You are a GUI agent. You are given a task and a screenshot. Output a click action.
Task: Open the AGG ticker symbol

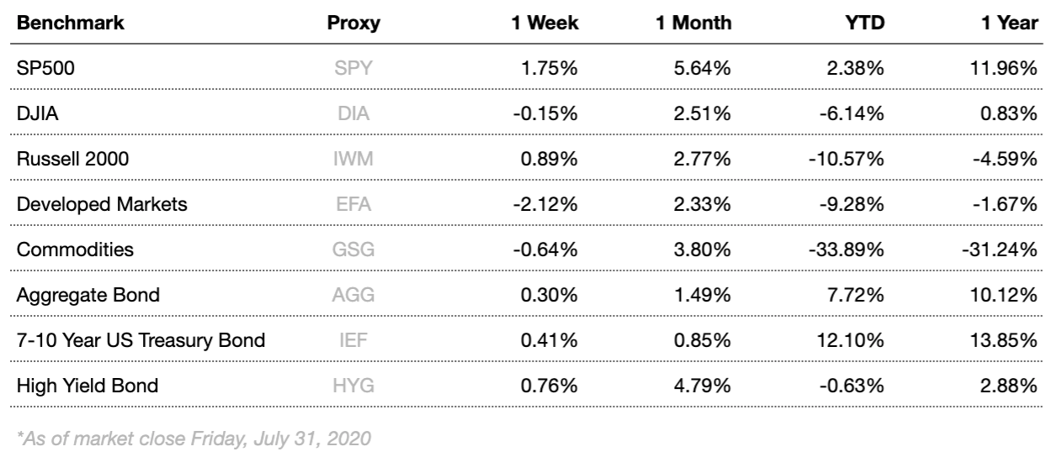353,296
